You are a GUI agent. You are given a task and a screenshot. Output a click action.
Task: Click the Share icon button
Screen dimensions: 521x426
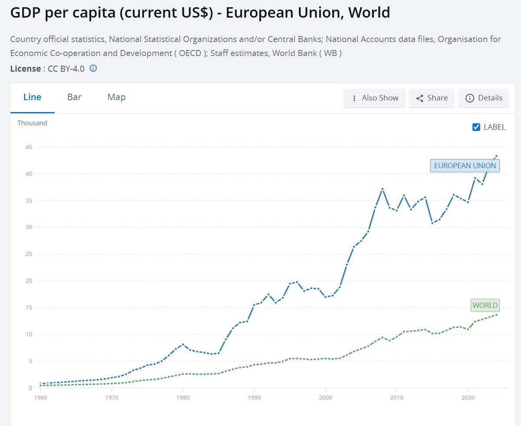(x=432, y=98)
